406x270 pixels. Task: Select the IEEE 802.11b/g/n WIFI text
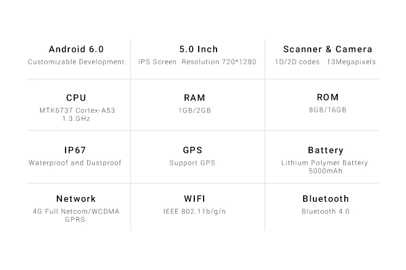(194, 212)
